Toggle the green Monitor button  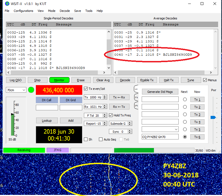tap(59, 80)
